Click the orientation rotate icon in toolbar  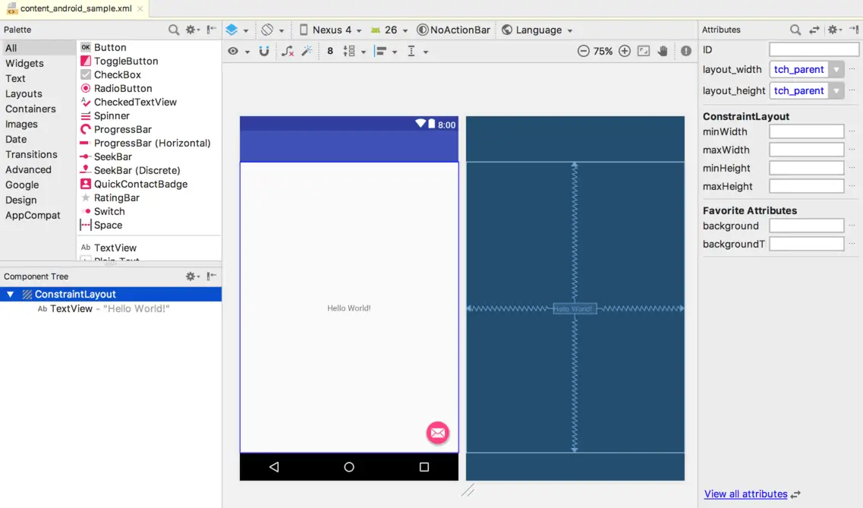click(x=267, y=30)
